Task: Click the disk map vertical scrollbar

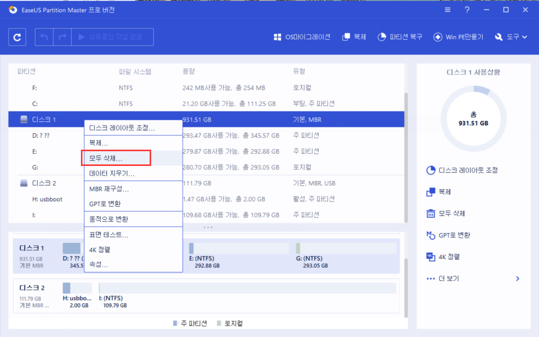Action: [406, 288]
